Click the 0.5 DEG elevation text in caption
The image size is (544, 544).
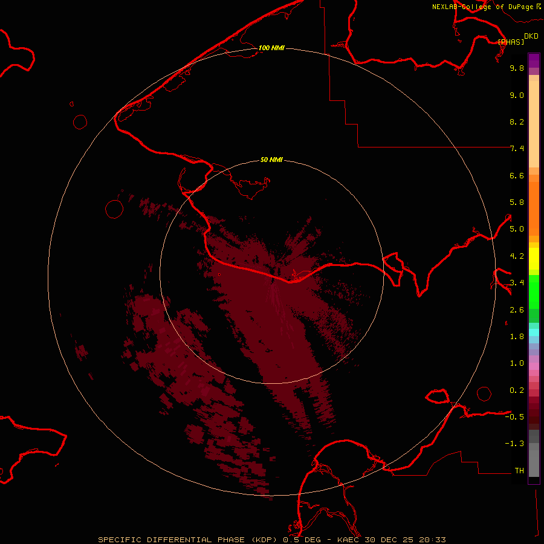[302, 540]
